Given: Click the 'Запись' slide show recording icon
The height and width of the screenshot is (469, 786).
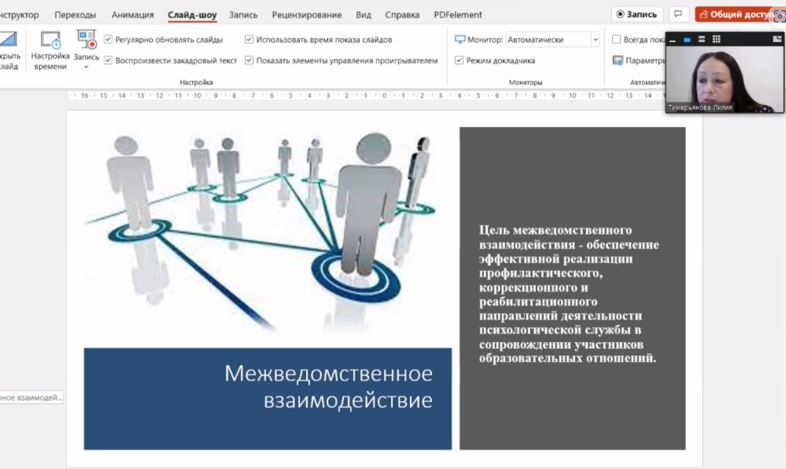Looking at the screenshot, I should pos(87,40).
